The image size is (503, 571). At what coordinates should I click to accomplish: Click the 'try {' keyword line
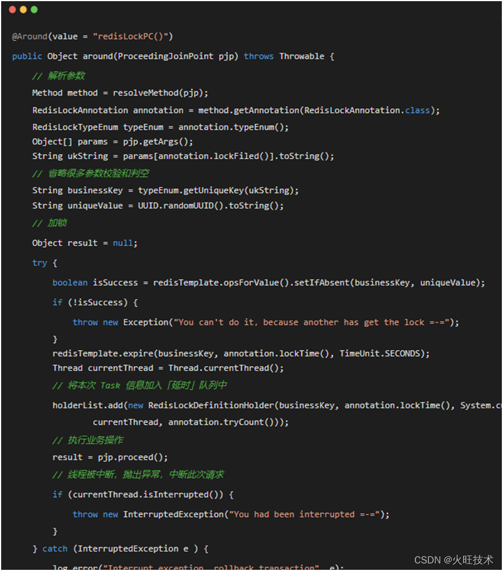coord(45,263)
